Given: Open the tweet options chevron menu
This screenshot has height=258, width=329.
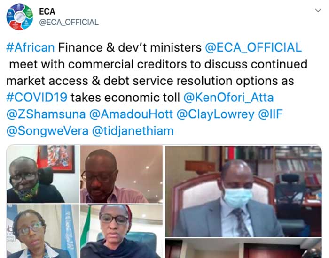Looking at the screenshot, I should click(318, 10).
